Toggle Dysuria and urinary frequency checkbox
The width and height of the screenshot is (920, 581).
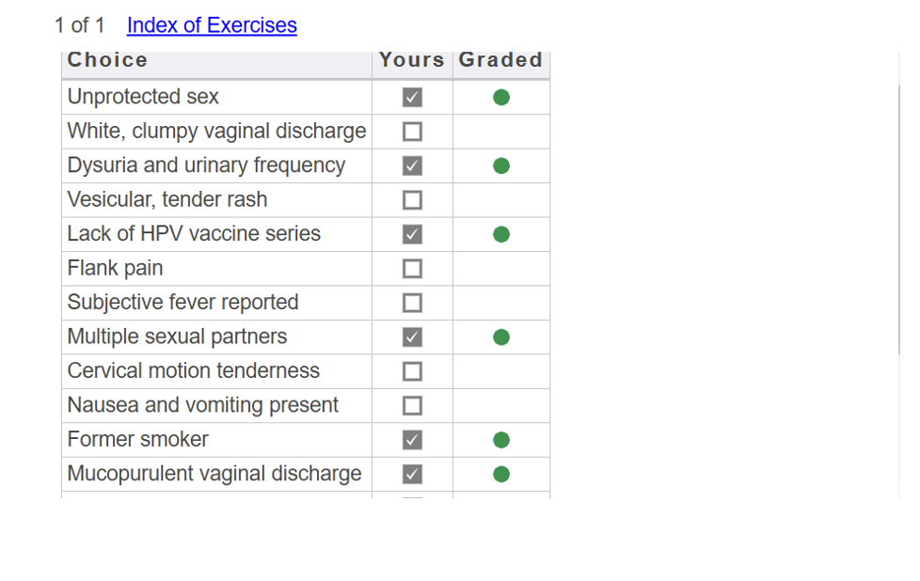click(412, 165)
